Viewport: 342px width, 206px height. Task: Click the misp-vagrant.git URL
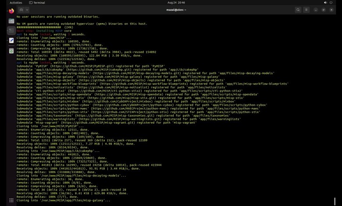pos(99,123)
